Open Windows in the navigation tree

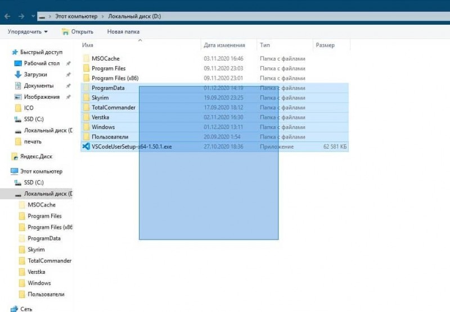(39, 283)
